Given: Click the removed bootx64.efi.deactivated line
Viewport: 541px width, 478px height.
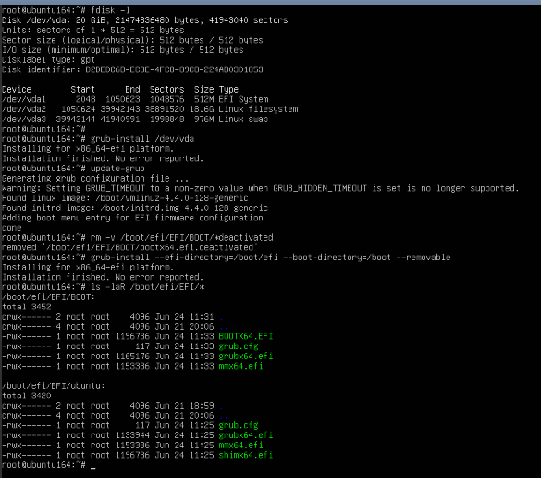Looking at the screenshot, I should click(x=130, y=248).
